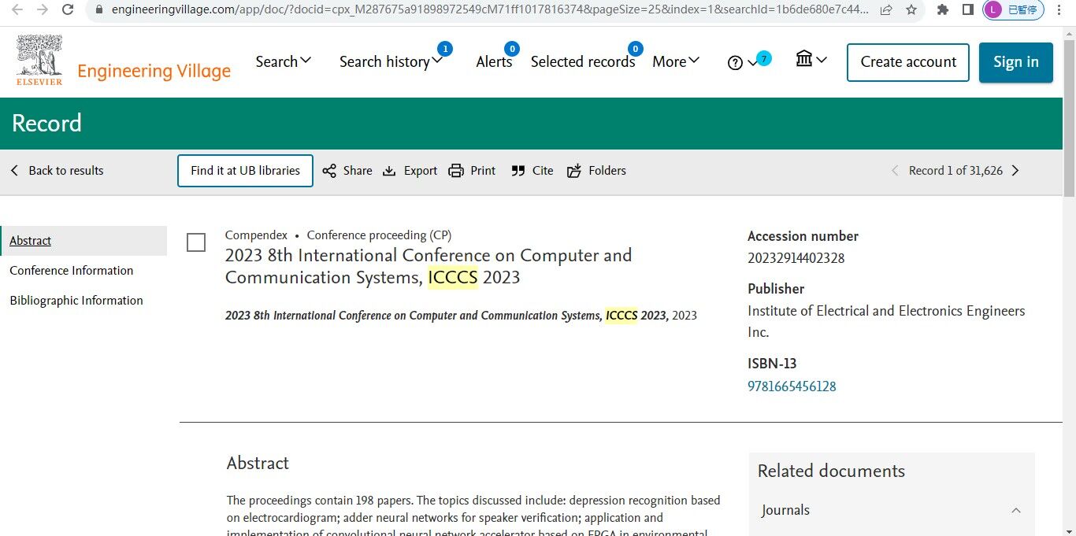Open the help question mark icon
Image resolution: width=1076 pixels, height=536 pixels.
pos(735,63)
